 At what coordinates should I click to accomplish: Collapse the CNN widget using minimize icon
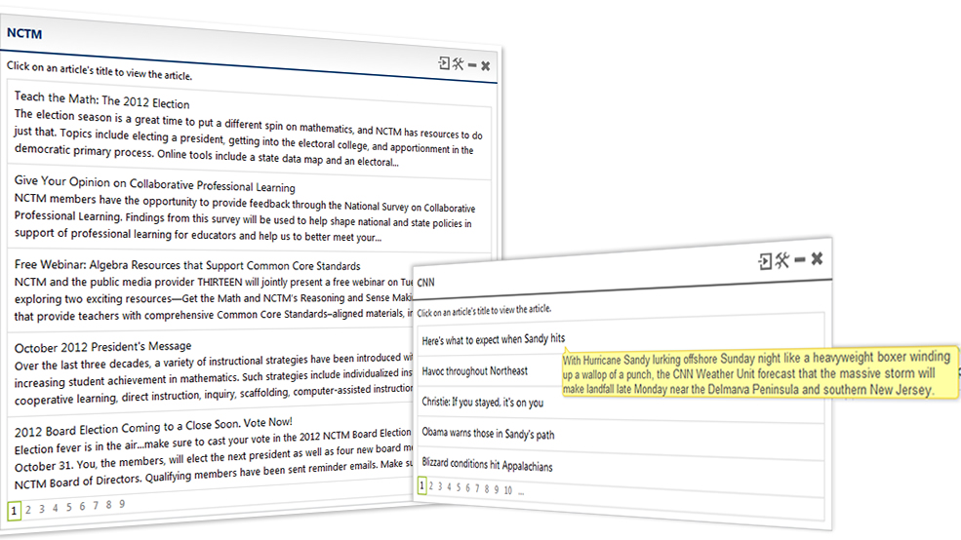(x=800, y=260)
